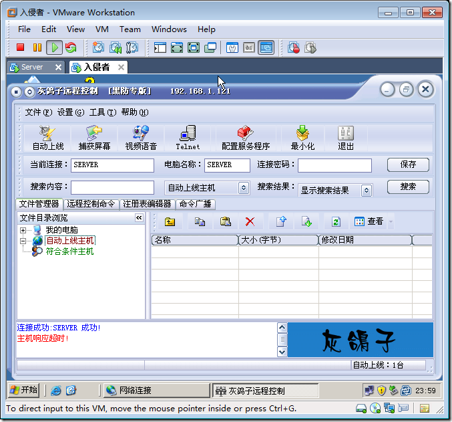Click the 搜索 search button
452x422 pixels.
pyautogui.click(x=408, y=187)
